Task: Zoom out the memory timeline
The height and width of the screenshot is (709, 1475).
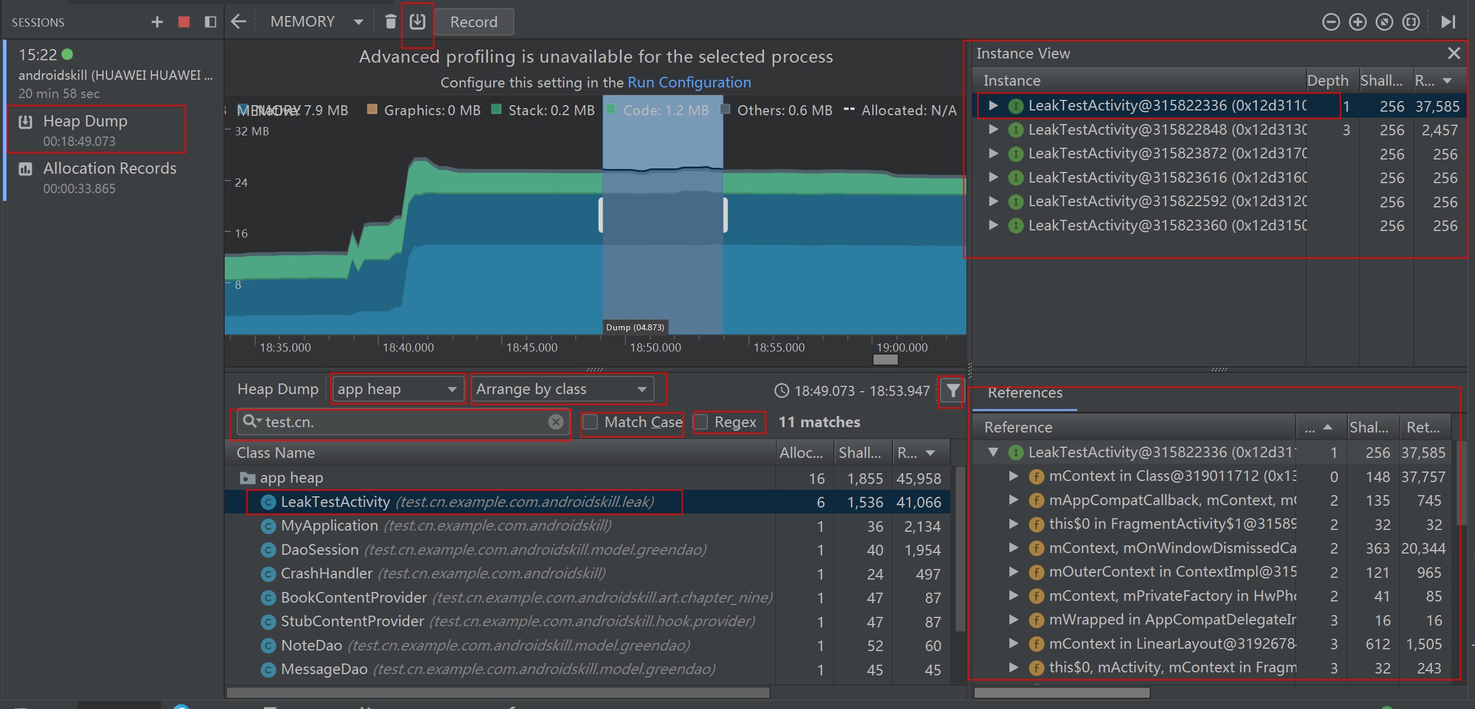Action: pos(1331,22)
